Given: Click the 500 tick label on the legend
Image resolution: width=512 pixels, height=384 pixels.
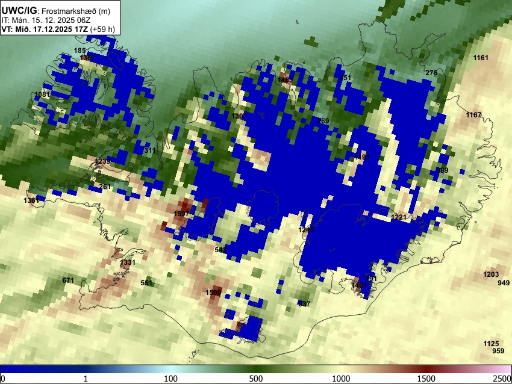Looking at the screenshot, I should pyautogui.click(x=255, y=379).
